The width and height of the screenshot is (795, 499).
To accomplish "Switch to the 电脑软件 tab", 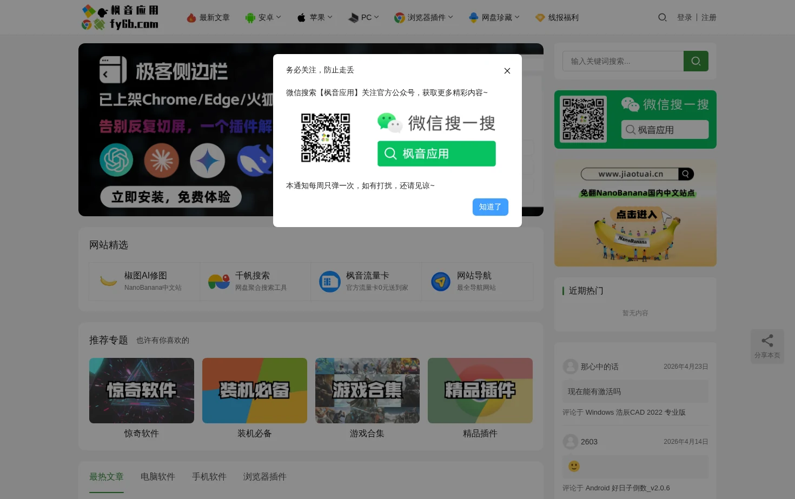I will pyautogui.click(x=158, y=477).
